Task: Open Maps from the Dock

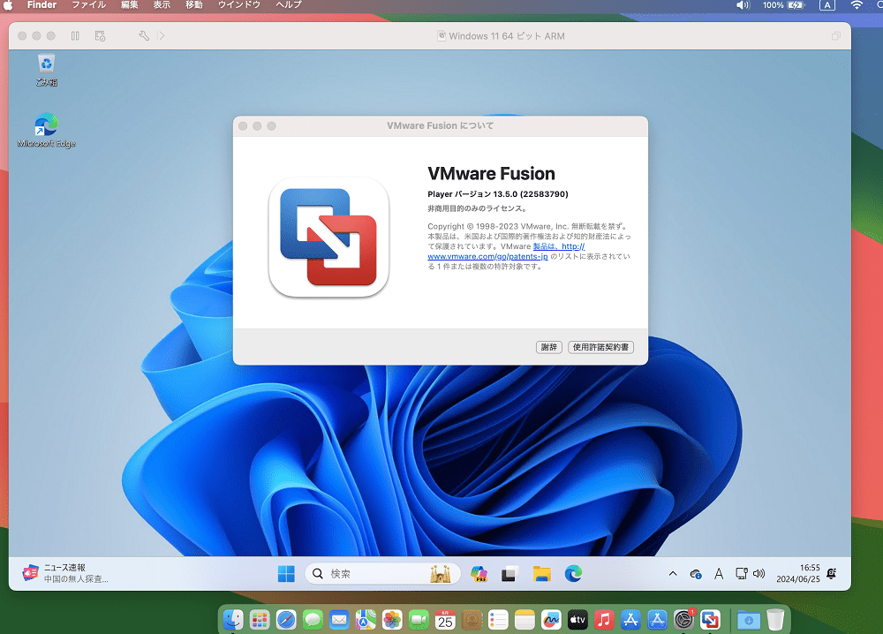Action: [x=366, y=621]
